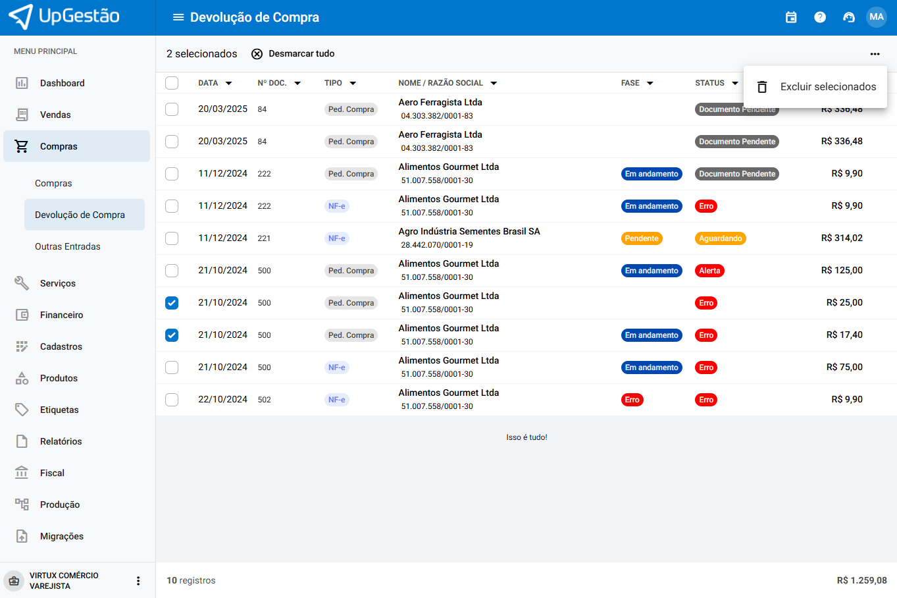Click the red Alerta status badge

[x=709, y=271]
